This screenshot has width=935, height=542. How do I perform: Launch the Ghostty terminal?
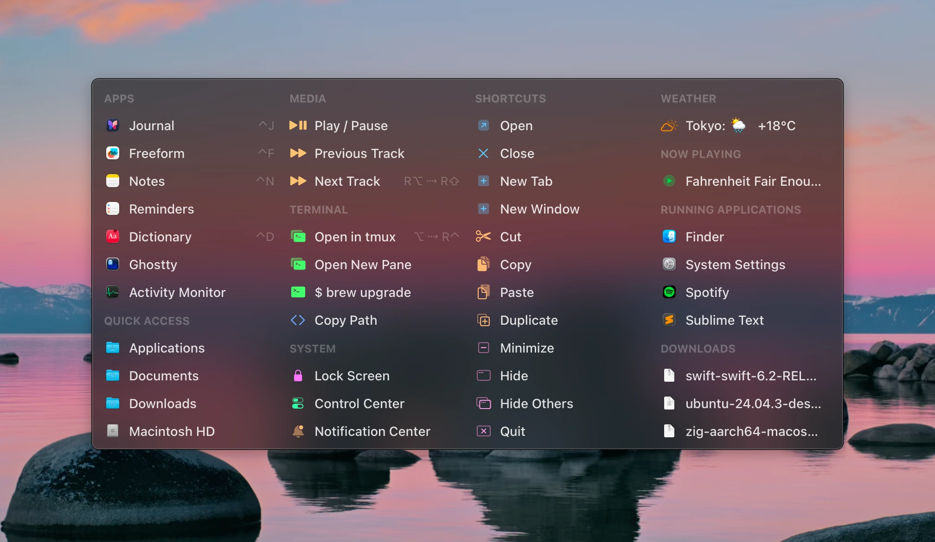[153, 265]
